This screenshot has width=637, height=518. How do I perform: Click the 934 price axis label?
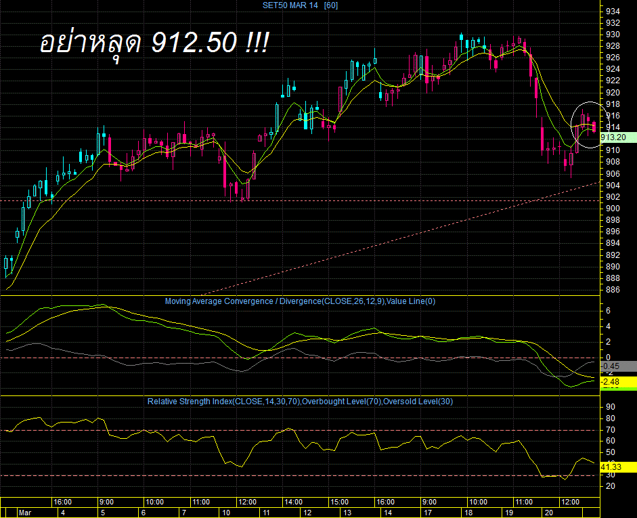coord(613,12)
